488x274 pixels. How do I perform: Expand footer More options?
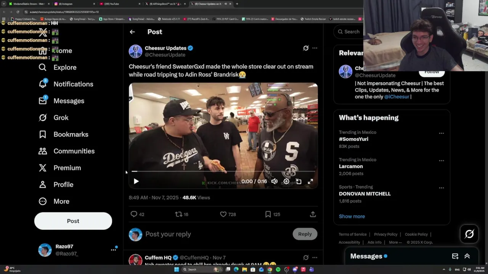(x=395, y=242)
